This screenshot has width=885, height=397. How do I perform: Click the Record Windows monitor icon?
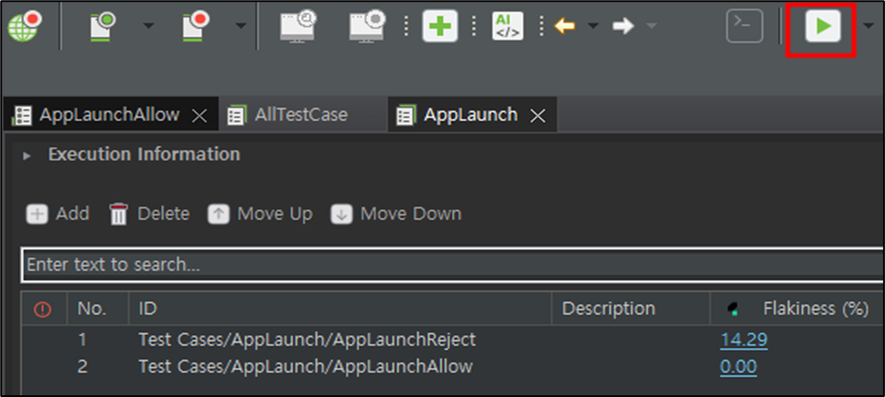(x=367, y=26)
